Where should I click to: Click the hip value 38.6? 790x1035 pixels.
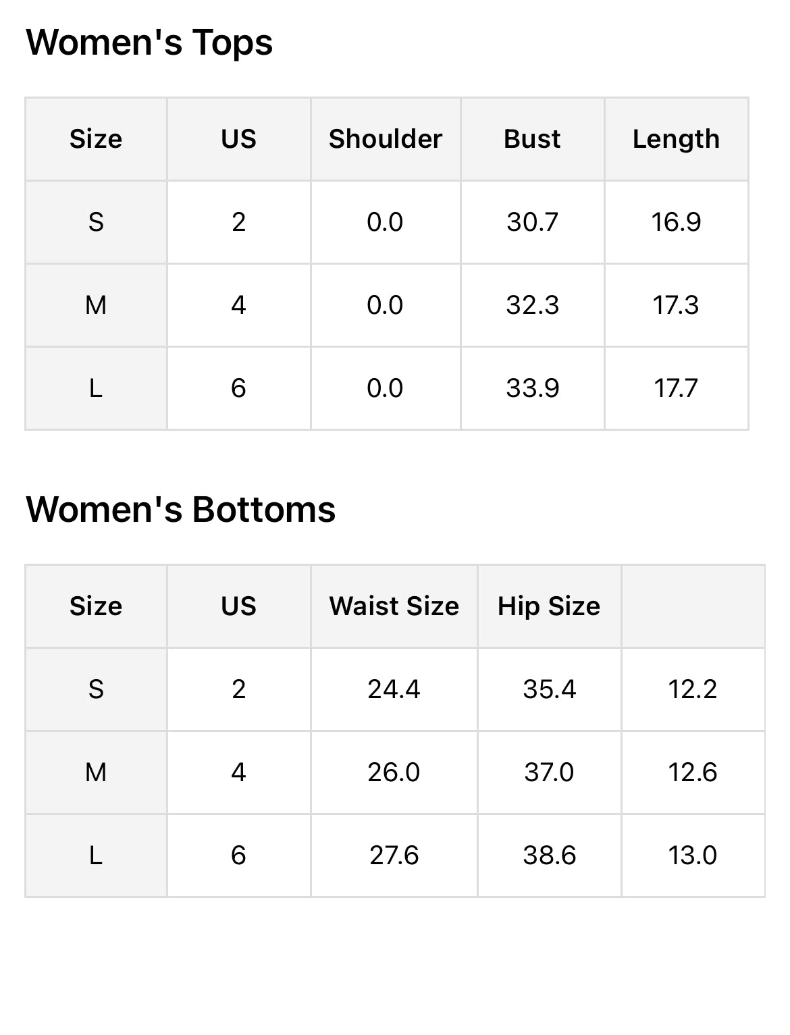(549, 855)
